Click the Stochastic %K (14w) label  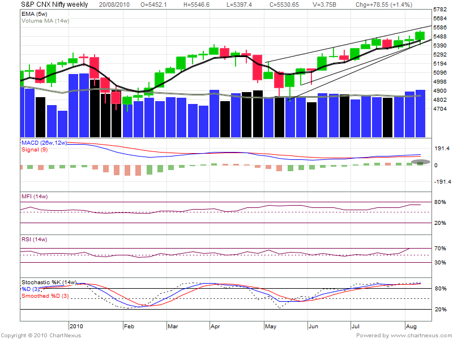click(x=49, y=281)
